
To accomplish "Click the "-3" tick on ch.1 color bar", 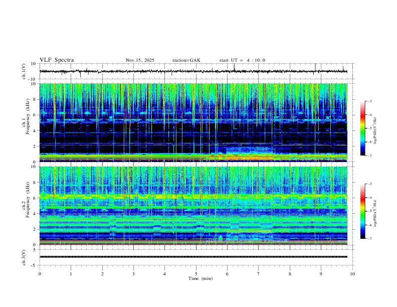I will point(369,101).
